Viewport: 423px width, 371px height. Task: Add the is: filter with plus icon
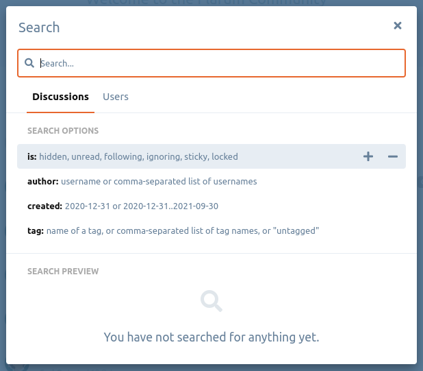[368, 156]
